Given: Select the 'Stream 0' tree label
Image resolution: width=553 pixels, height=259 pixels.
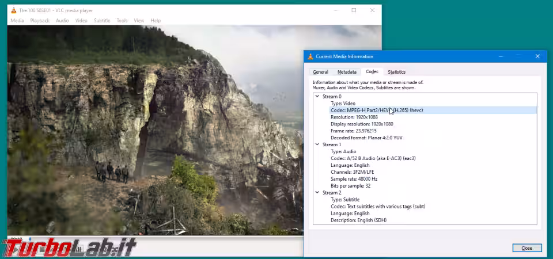Looking at the screenshot, I should 332,96.
